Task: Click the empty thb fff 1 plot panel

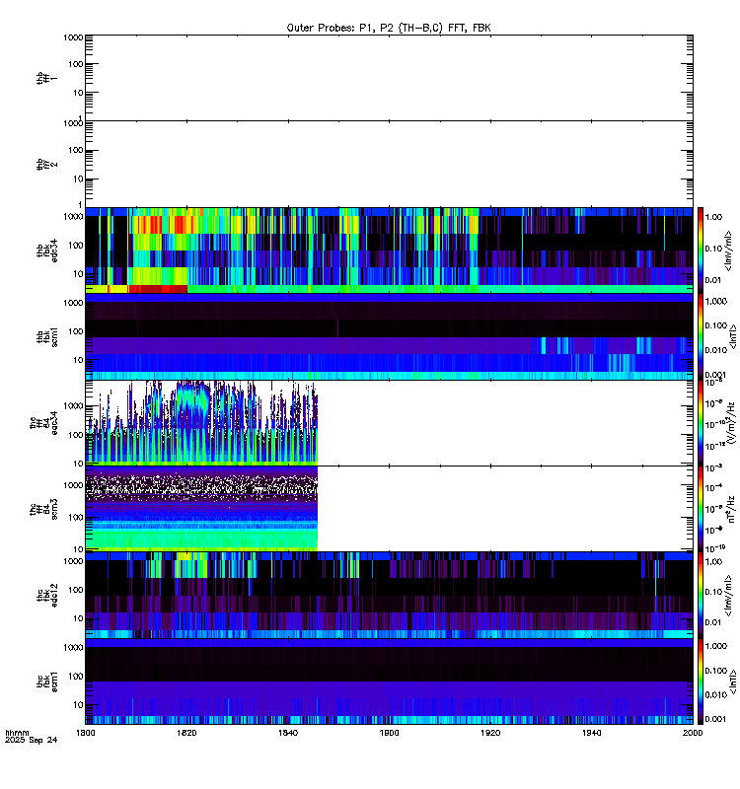Action: pyautogui.click(x=389, y=78)
